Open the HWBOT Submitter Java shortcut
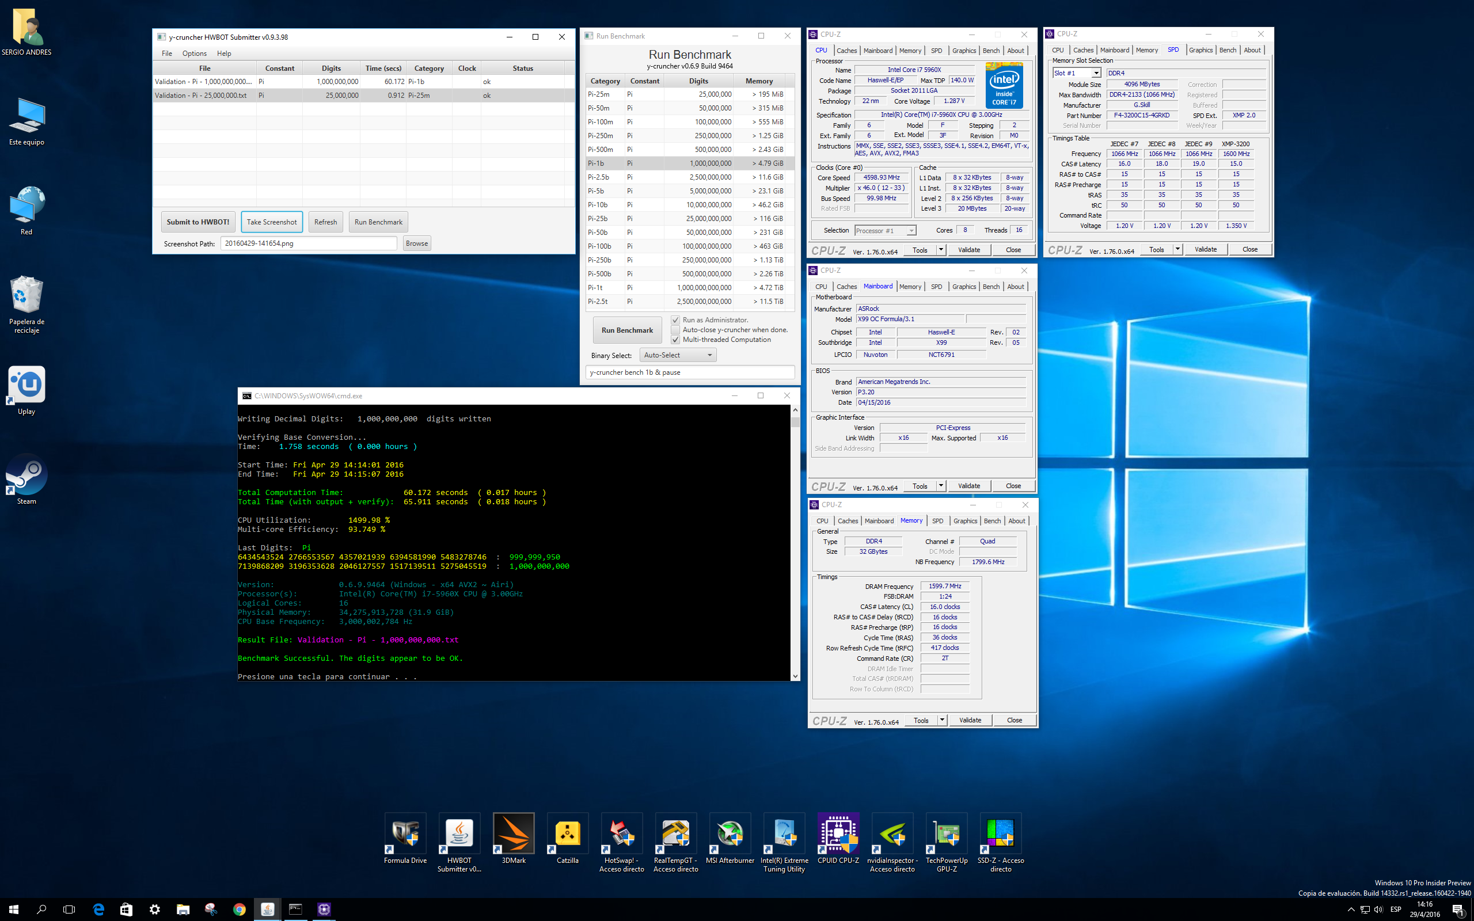The height and width of the screenshot is (921, 1474). point(459,843)
